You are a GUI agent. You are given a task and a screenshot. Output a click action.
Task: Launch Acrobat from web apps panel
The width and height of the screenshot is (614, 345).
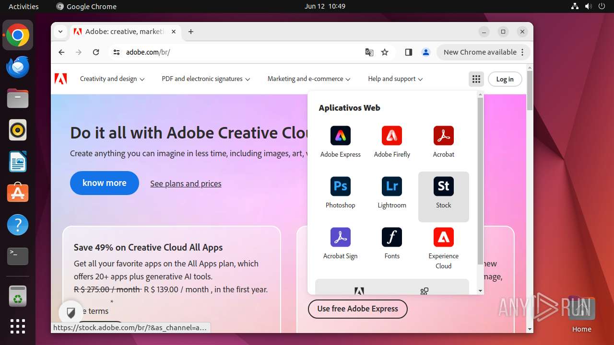[x=444, y=141]
